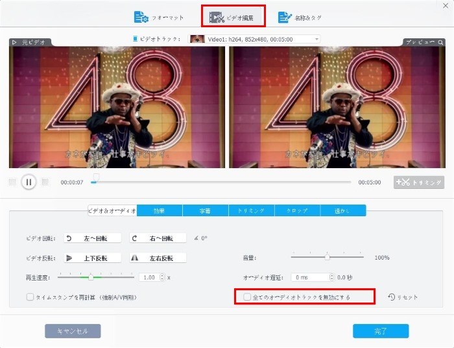Image resolution: width=454 pixels, height=348 pixels.
Task: Pause the video preview playback
Action: coord(29,182)
